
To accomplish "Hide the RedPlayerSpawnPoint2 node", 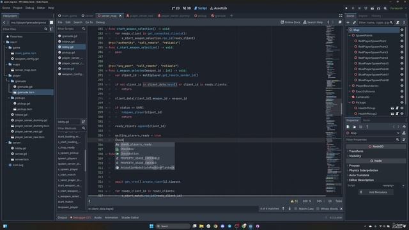I will point(402,47).
